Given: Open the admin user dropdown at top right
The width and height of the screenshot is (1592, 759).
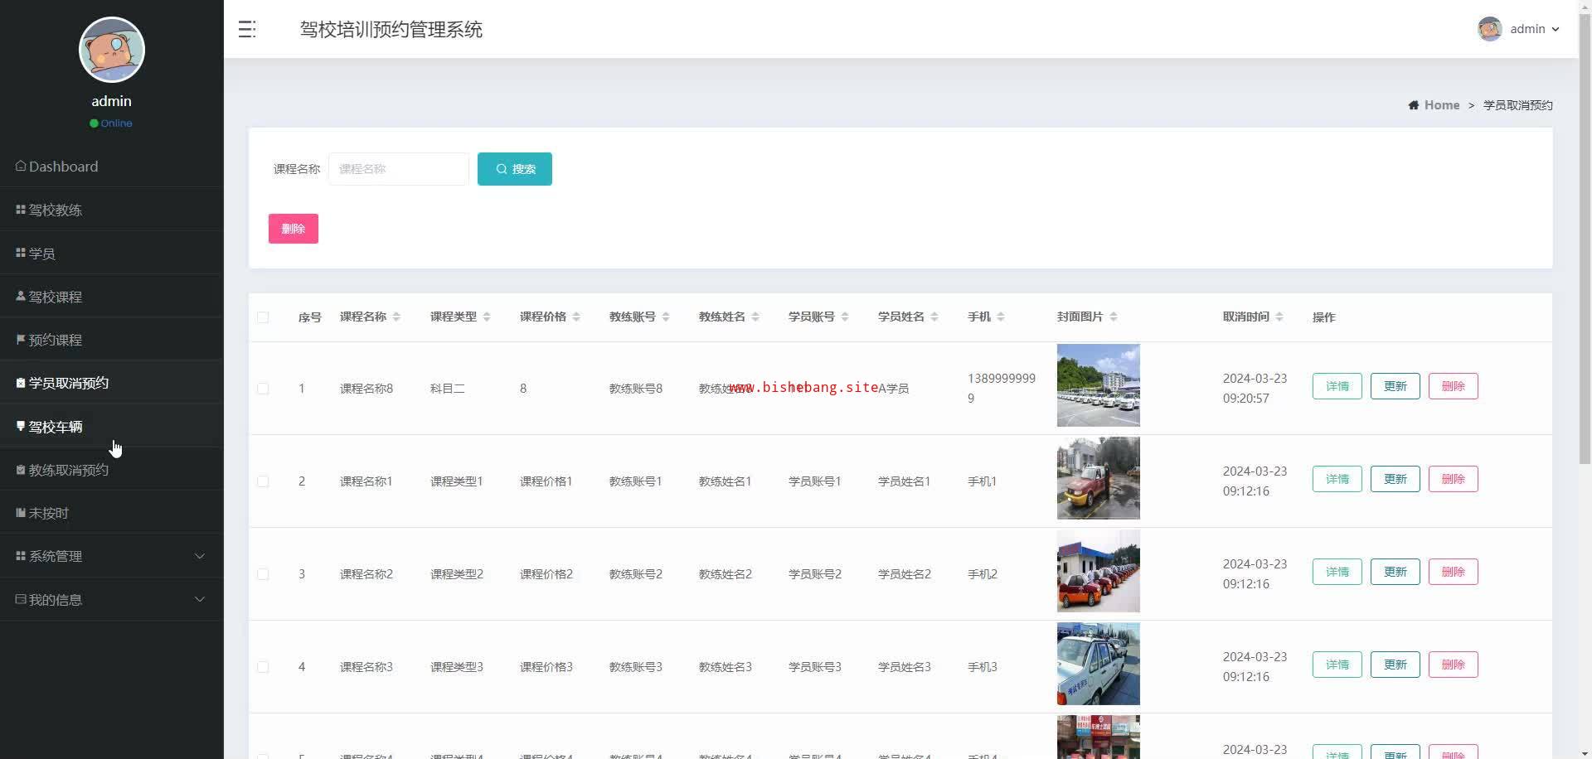Looking at the screenshot, I should tap(1519, 29).
